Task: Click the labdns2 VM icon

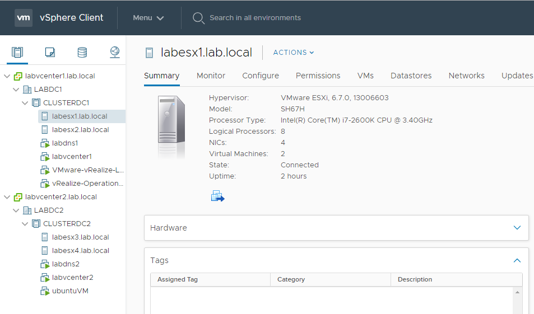Action: pos(45,264)
